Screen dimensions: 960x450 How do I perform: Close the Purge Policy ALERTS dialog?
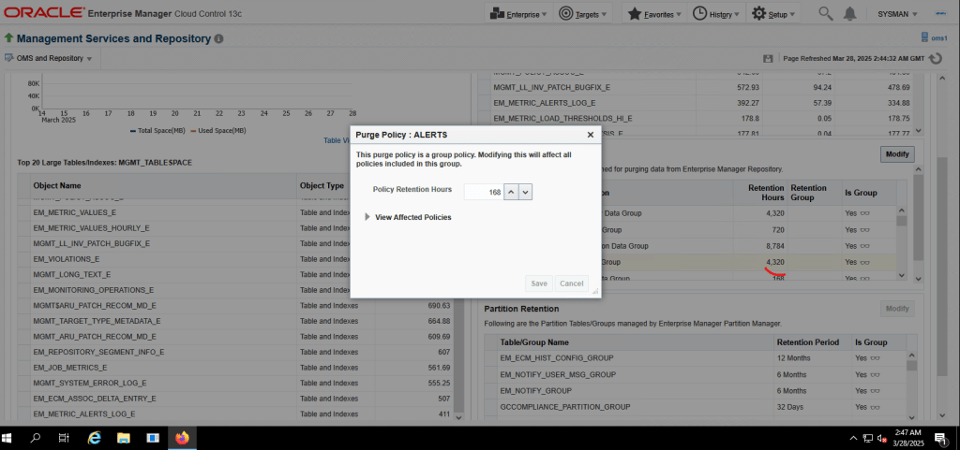click(x=590, y=135)
